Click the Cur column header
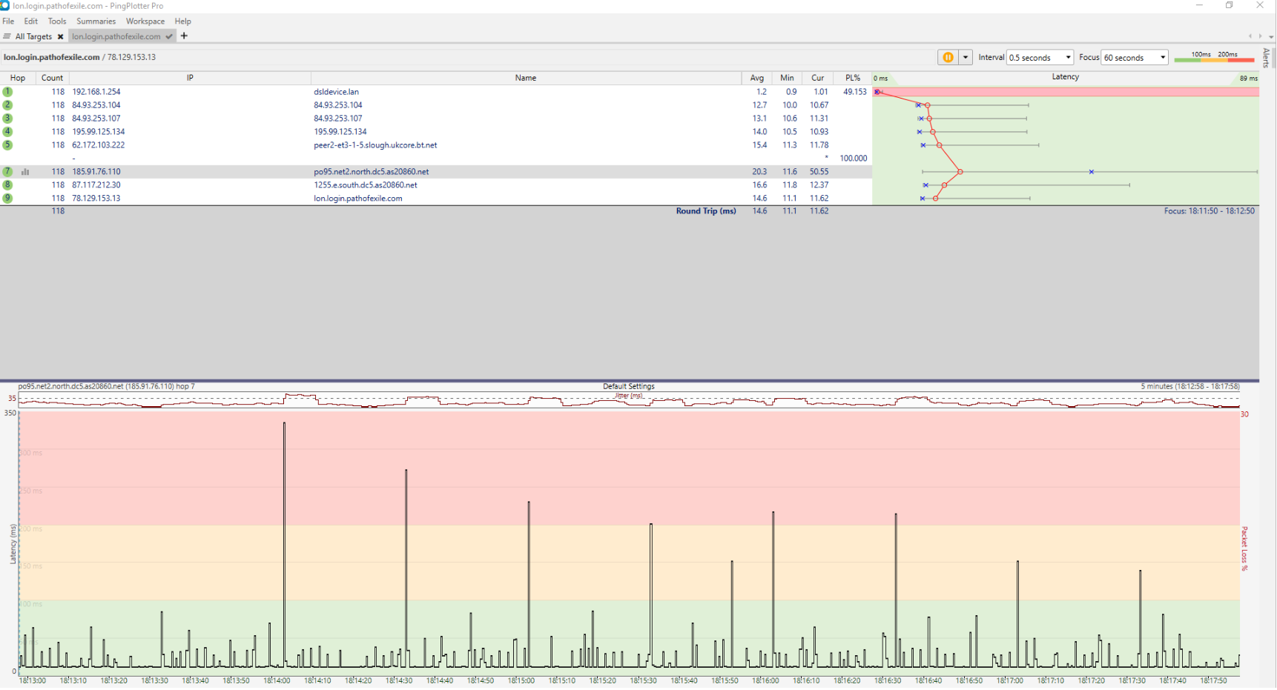 [817, 78]
